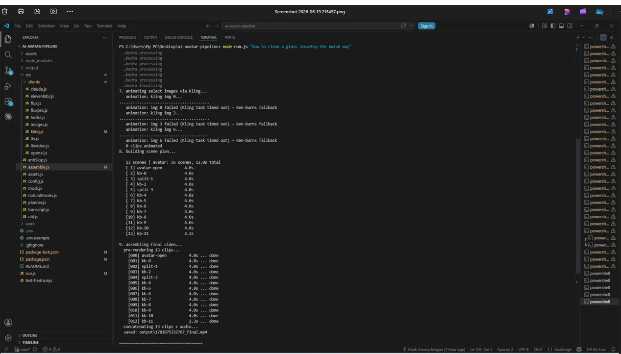Expand the assets folder
This screenshot has width=621, height=354.
click(x=31, y=53)
